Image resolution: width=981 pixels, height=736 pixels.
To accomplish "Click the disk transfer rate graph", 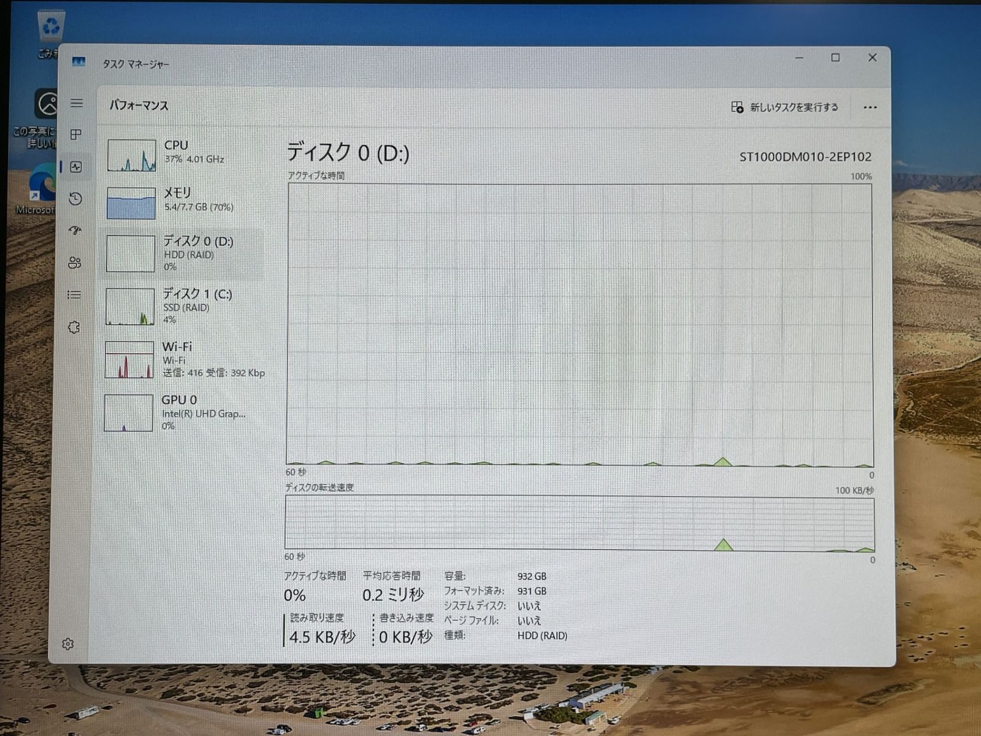I will tap(579, 523).
